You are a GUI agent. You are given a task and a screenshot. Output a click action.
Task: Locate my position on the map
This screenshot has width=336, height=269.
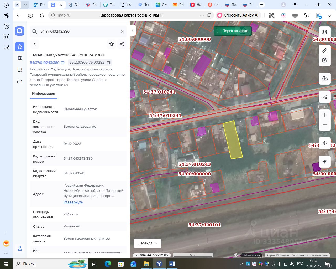tap(325, 162)
